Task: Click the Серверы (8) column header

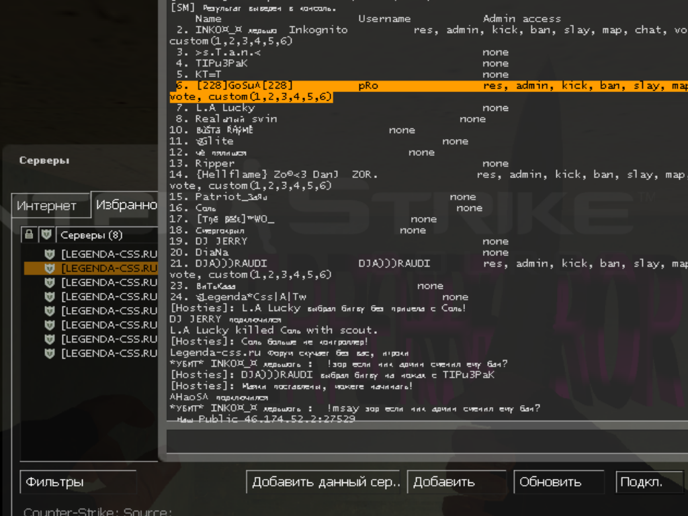Action: coord(107,235)
